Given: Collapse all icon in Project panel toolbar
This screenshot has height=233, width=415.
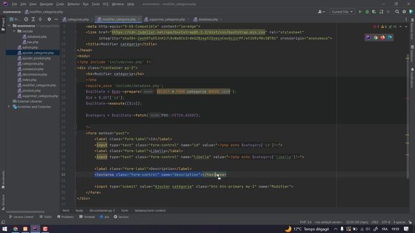Looking at the screenshot, I should pyautogui.click(x=40, y=19).
